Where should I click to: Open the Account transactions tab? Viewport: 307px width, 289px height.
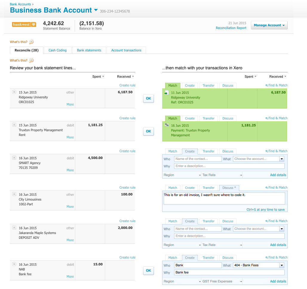pyautogui.click(x=126, y=50)
